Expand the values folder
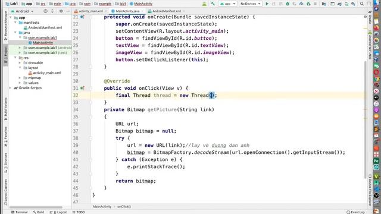The height and width of the screenshot is (214, 381). pos(20,83)
